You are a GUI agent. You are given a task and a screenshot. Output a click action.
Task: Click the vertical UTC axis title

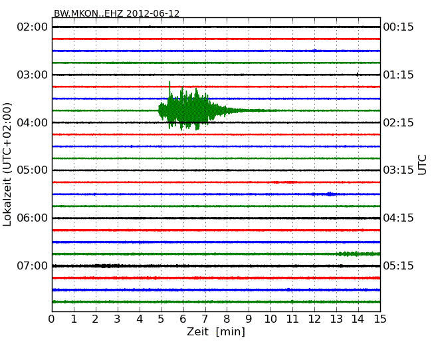422,165
